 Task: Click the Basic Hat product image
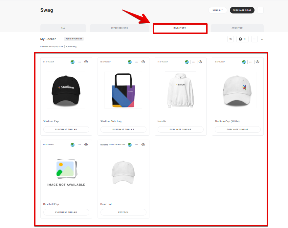click(123, 172)
